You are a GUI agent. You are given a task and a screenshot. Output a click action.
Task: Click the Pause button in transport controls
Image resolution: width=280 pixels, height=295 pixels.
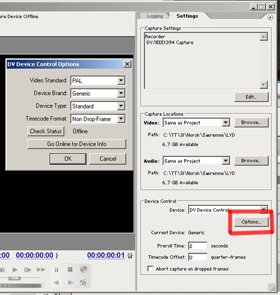tap(57, 270)
